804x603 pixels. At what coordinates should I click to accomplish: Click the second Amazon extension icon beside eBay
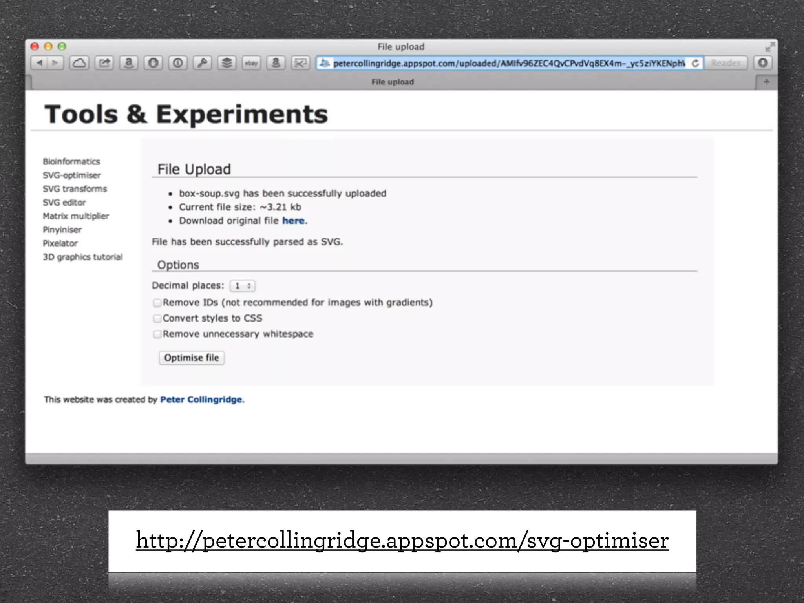(276, 63)
